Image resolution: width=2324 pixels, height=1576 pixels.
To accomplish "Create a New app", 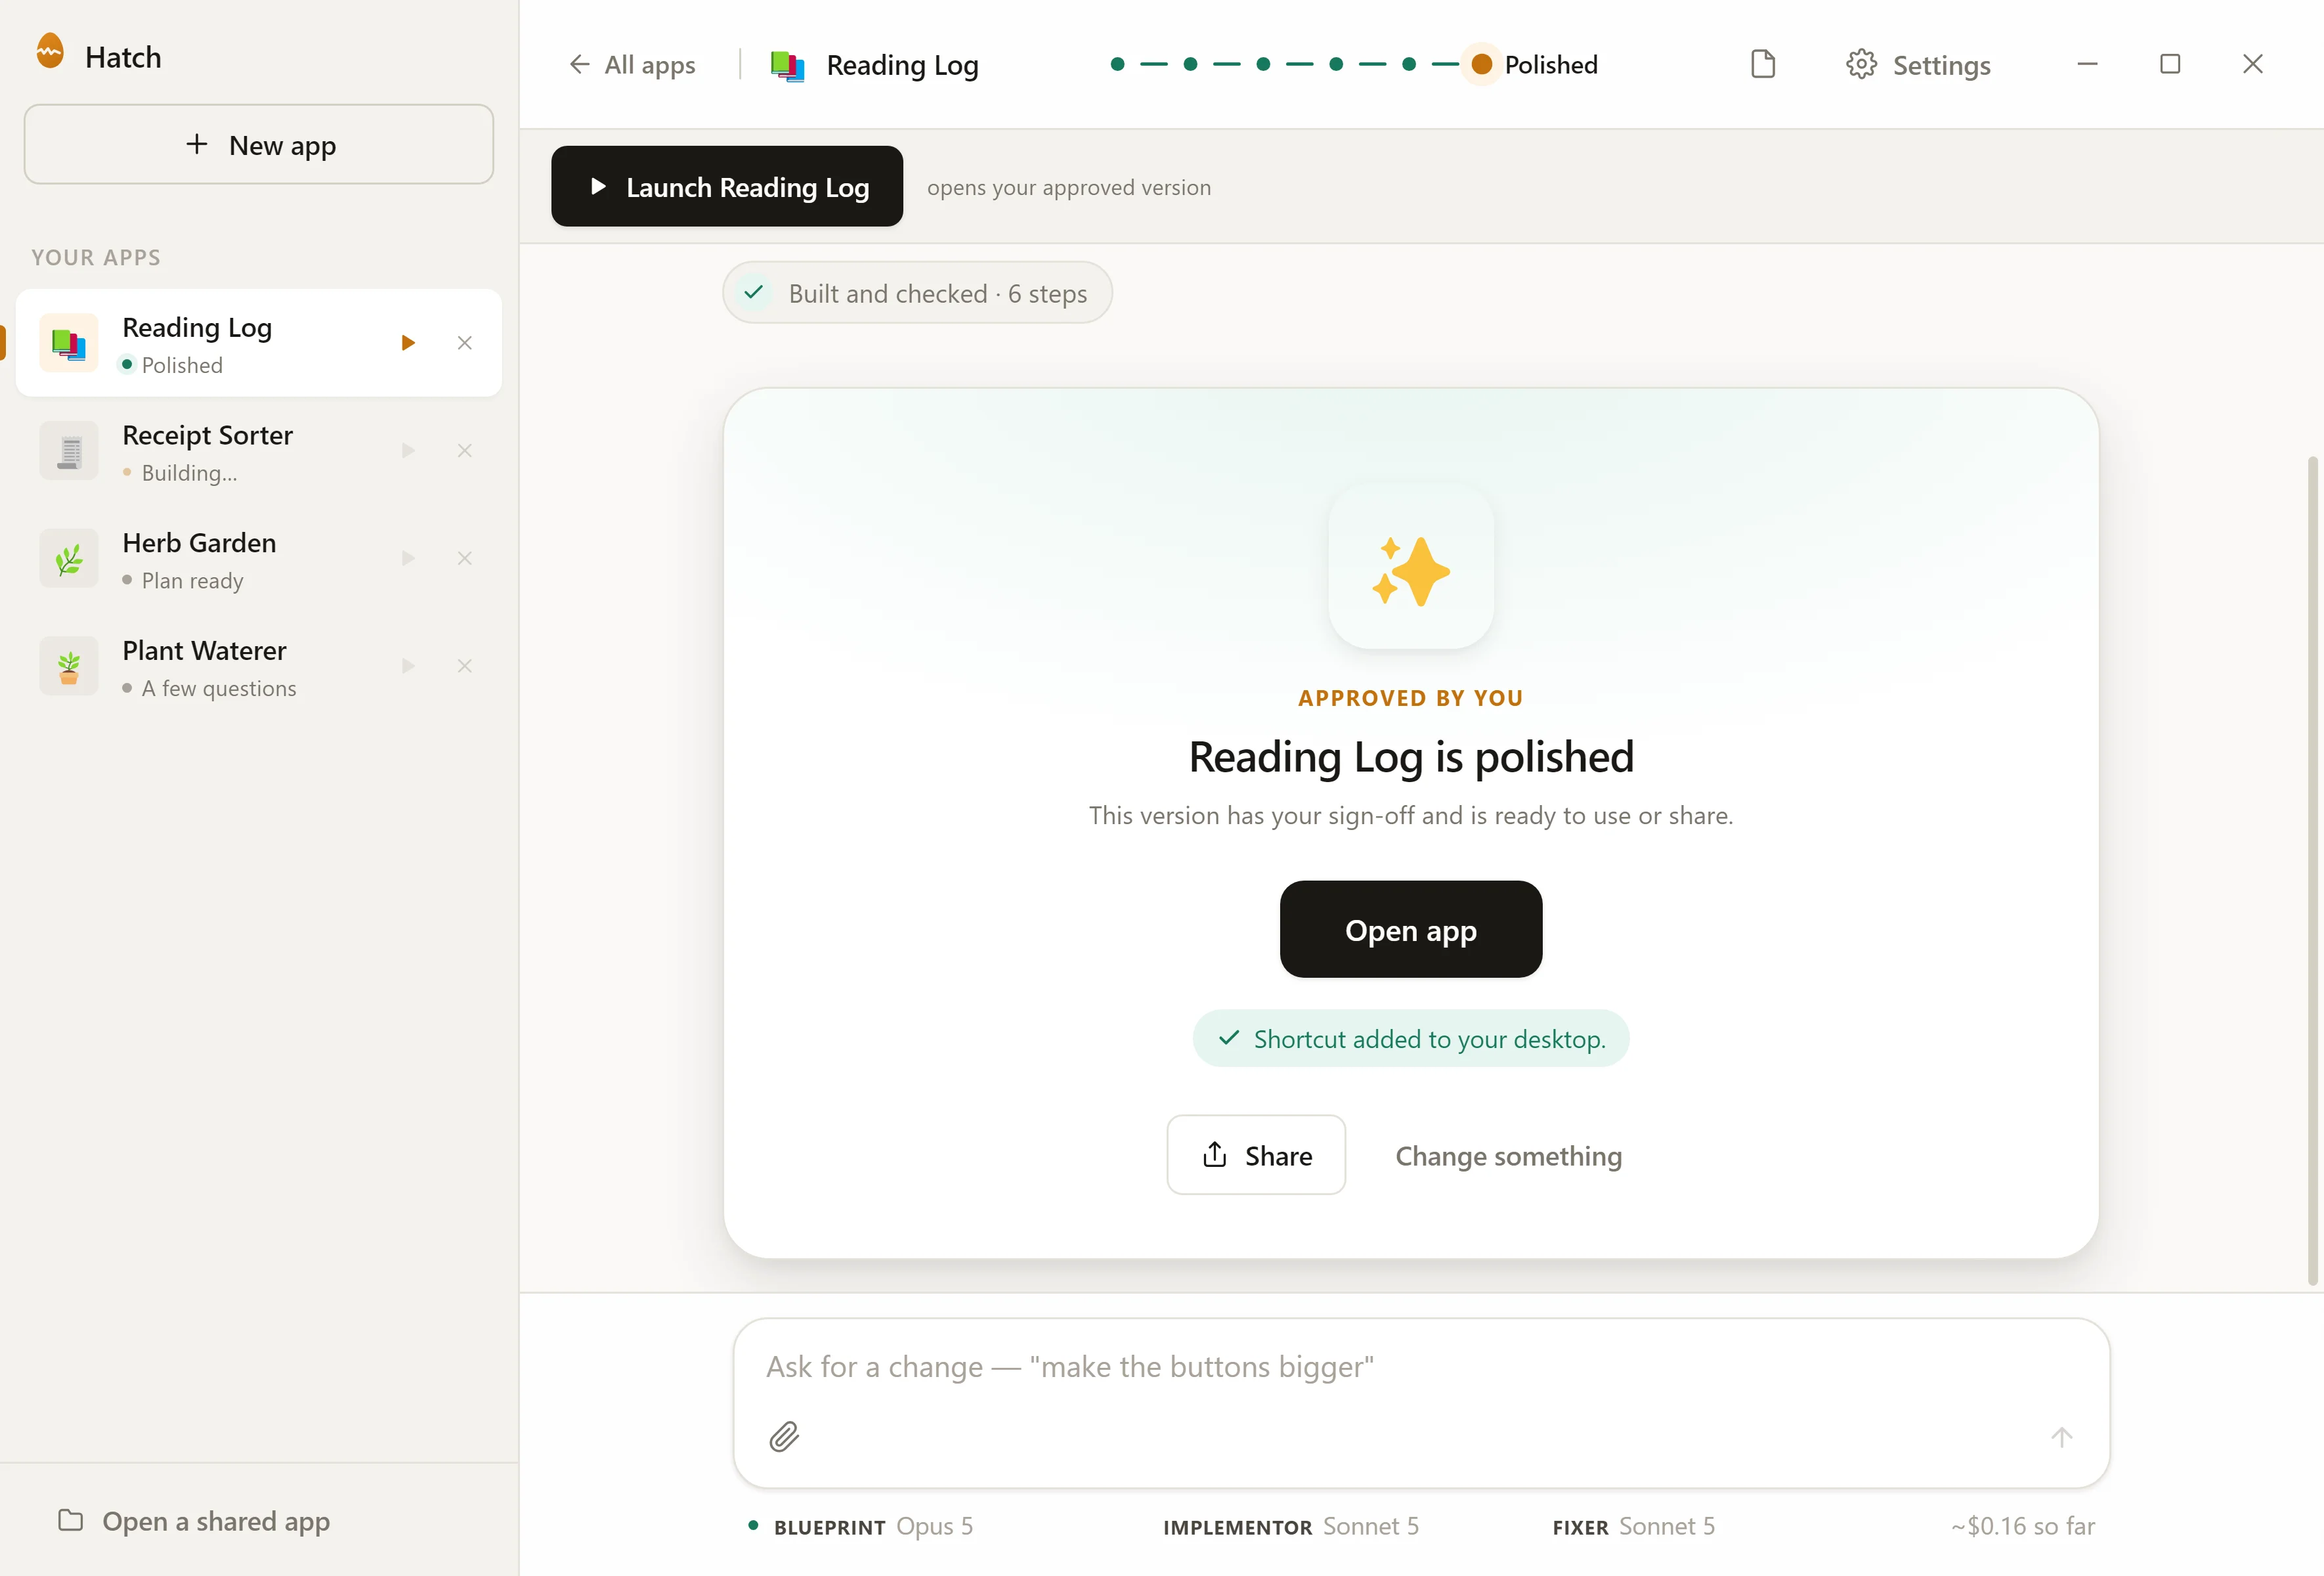I will 259,144.
